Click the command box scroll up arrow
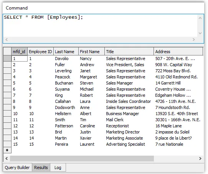This screenshot has height=174, width=208. pos(200,18)
